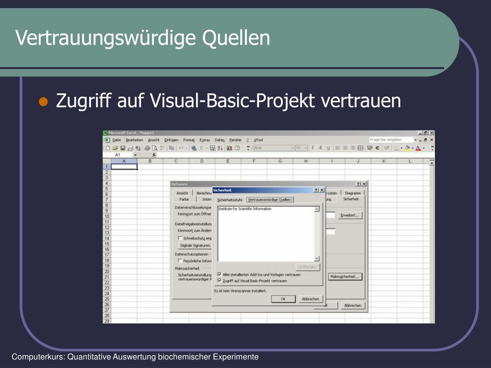Open the font size 10 dropdown
This screenshot has height=368, width=491.
(305, 148)
